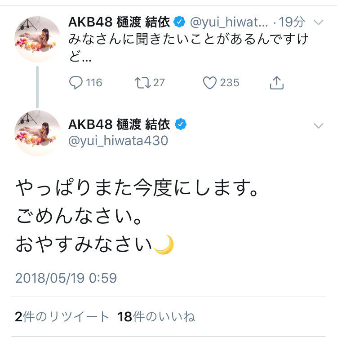Retweet the first tweet with 27 retweets

(142, 83)
